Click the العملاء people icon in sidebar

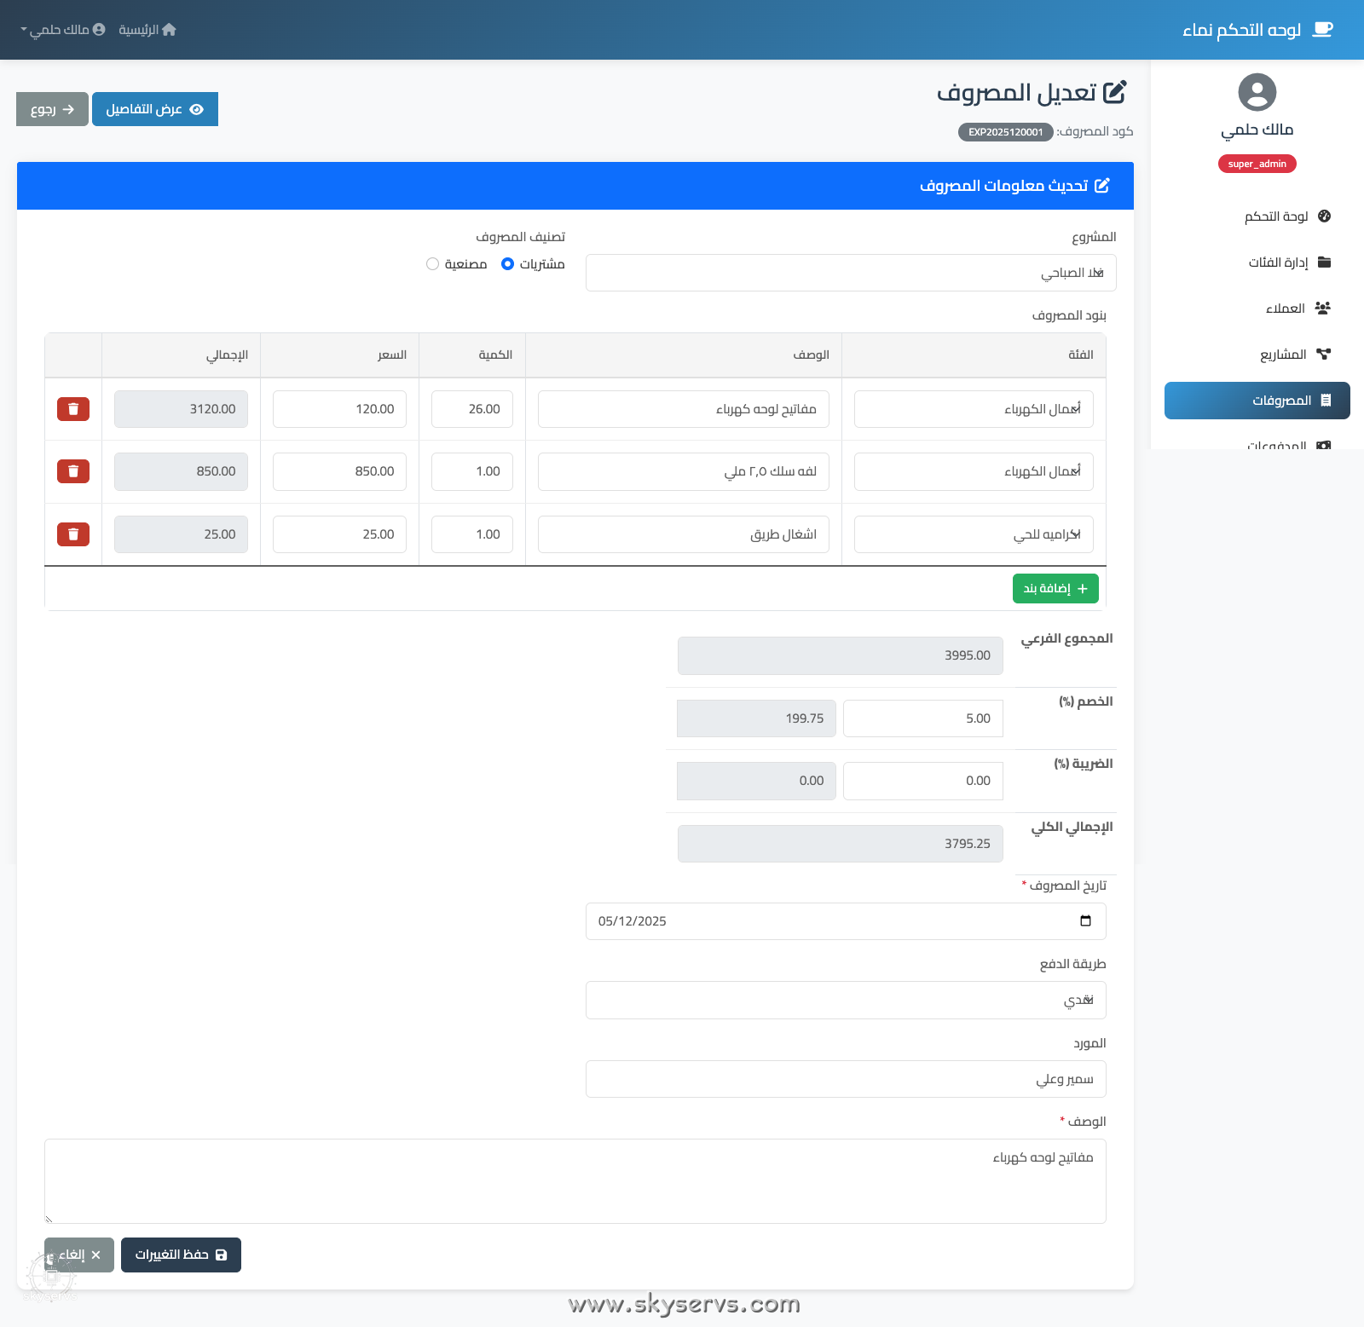click(x=1323, y=308)
